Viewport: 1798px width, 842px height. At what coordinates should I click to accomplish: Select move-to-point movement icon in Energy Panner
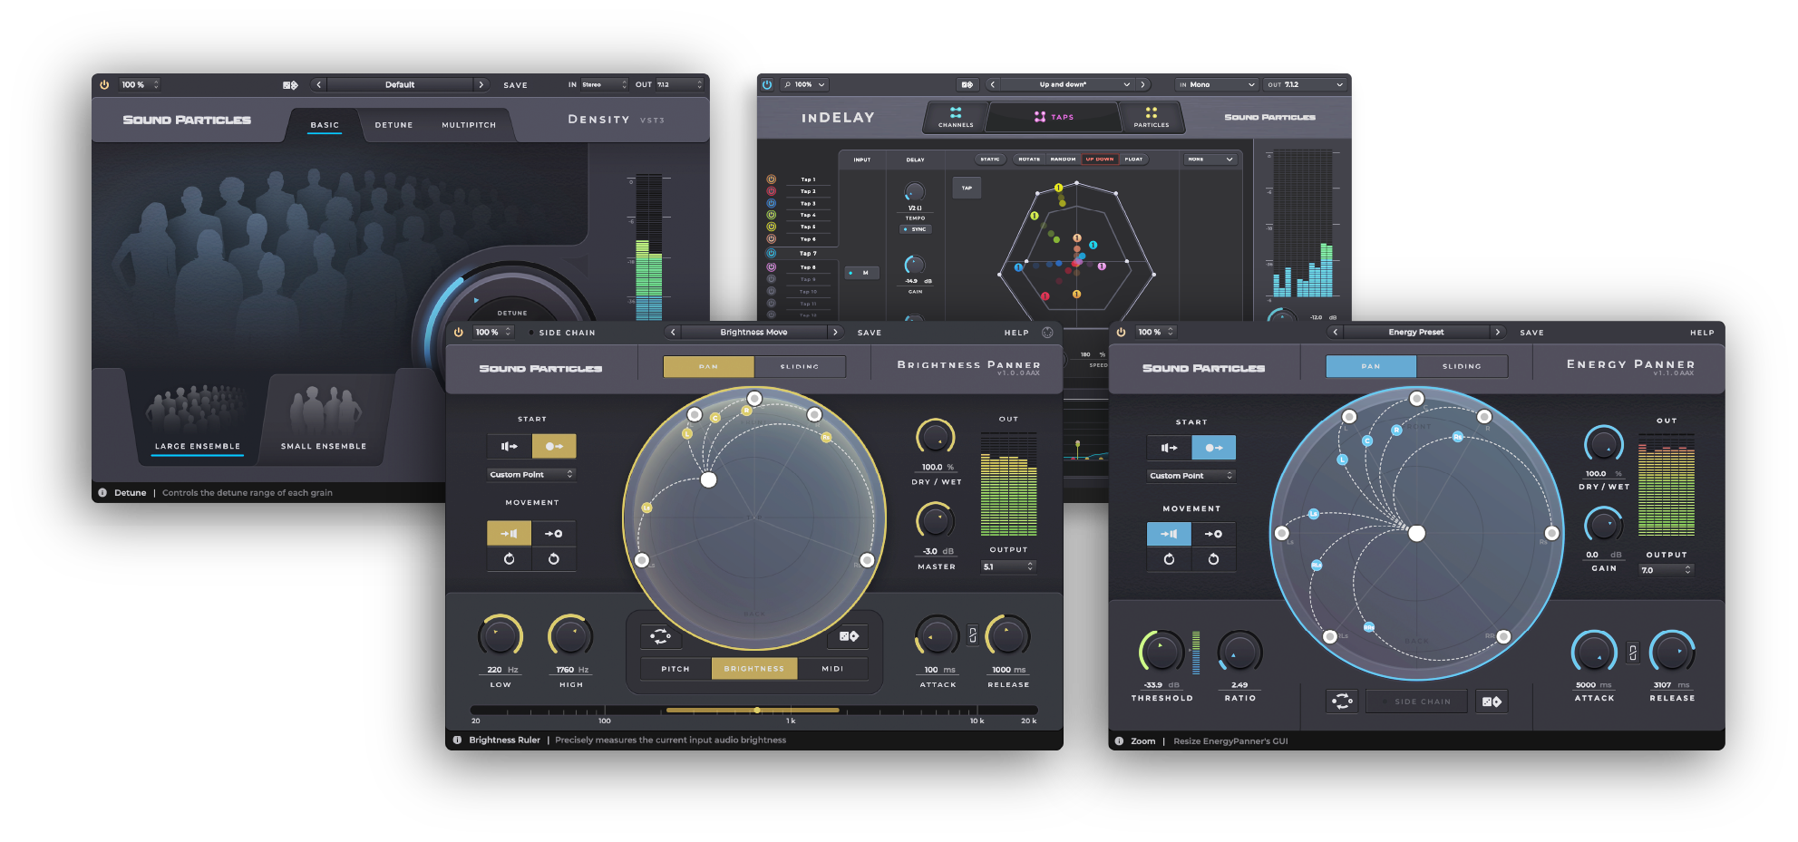point(1214,534)
